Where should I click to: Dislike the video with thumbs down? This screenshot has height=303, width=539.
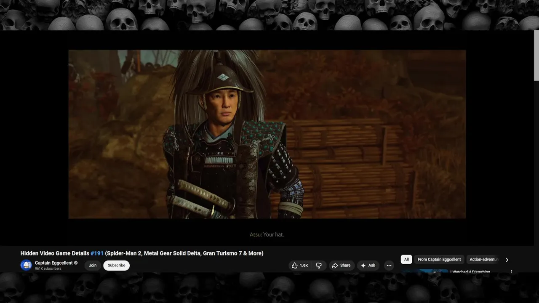[x=319, y=266]
